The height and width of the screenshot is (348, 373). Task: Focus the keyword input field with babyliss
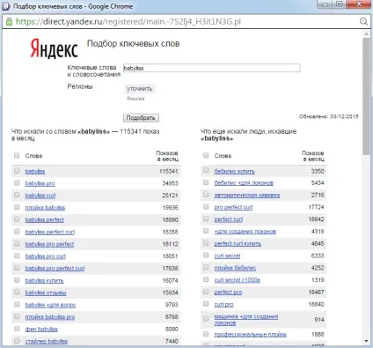click(212, 68)
